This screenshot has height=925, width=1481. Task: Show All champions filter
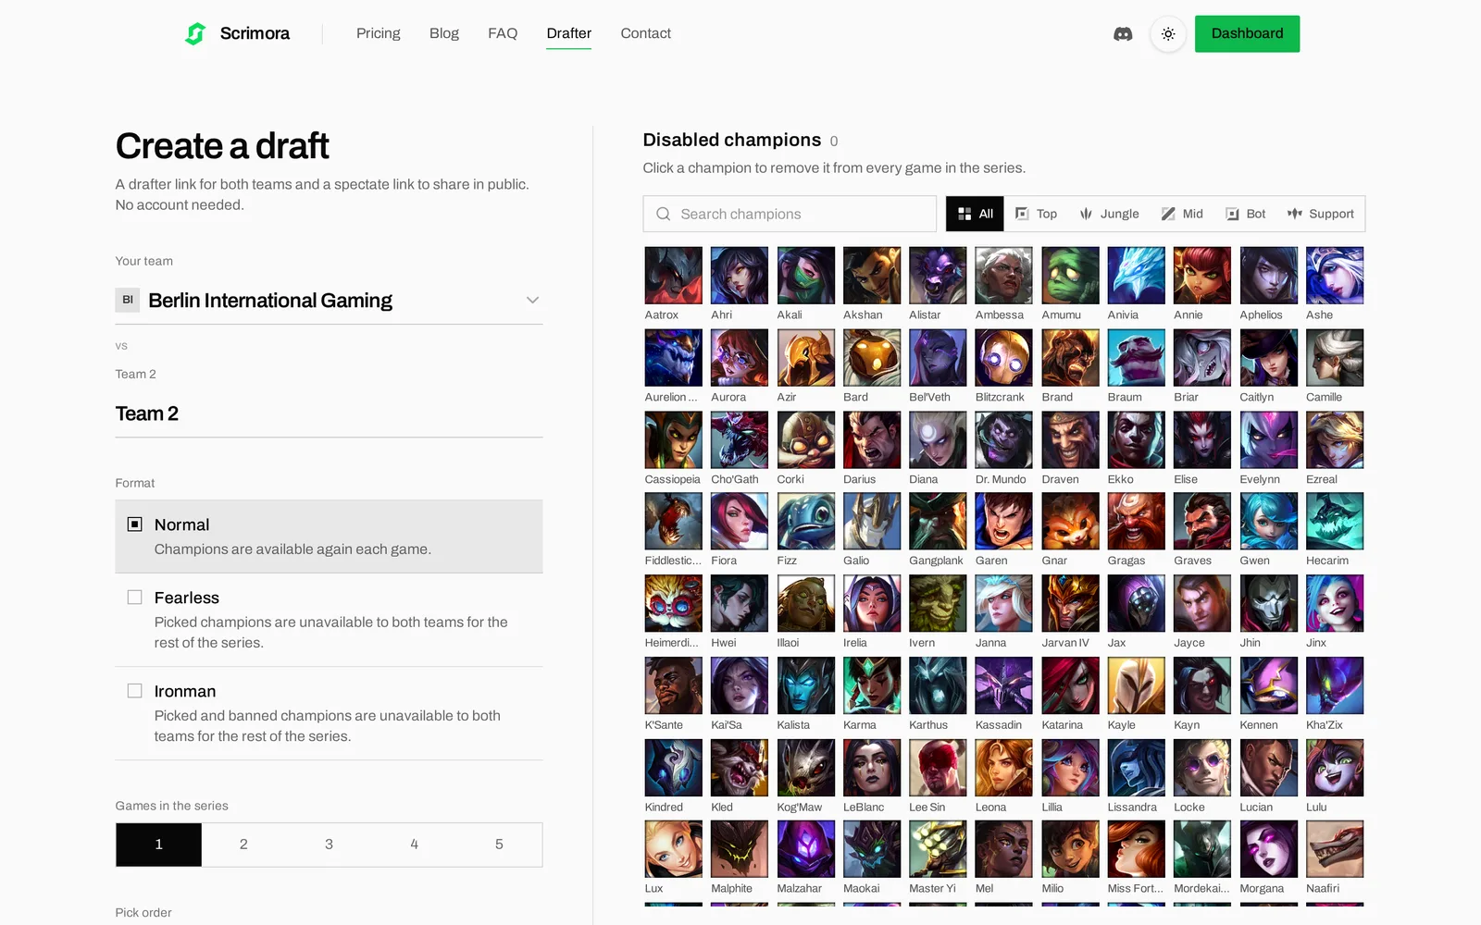tap(976, 214)
